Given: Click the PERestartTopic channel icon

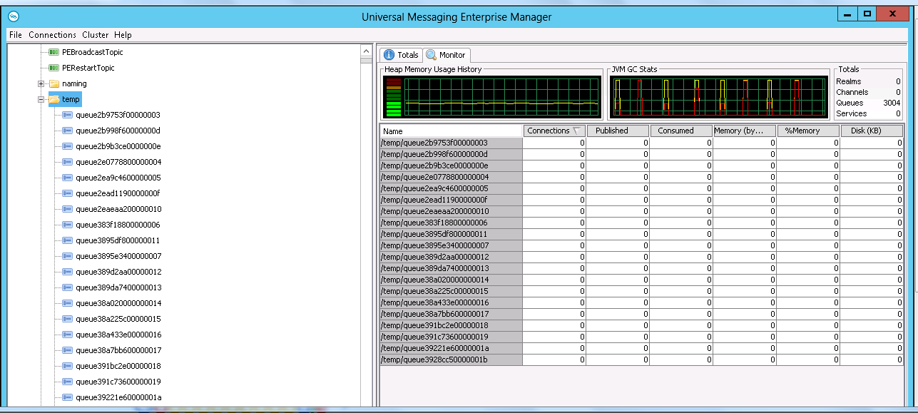Looking at the screenshot, I should 53,68.
